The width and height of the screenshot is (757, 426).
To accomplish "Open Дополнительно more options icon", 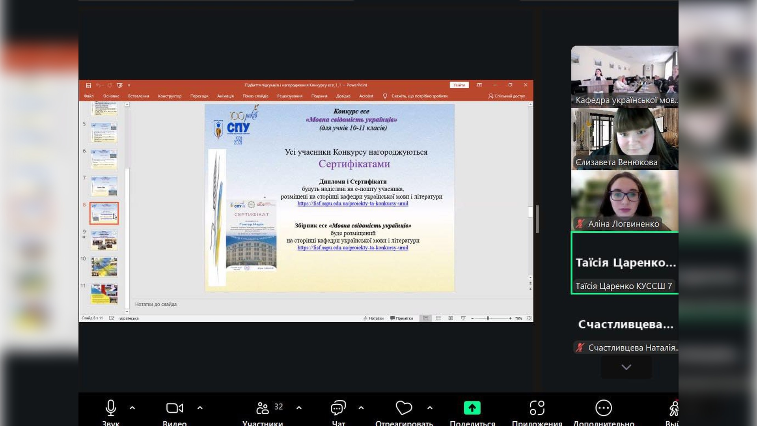I will (603, 408).
